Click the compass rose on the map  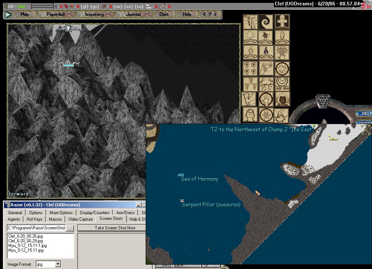coord(366,130)
